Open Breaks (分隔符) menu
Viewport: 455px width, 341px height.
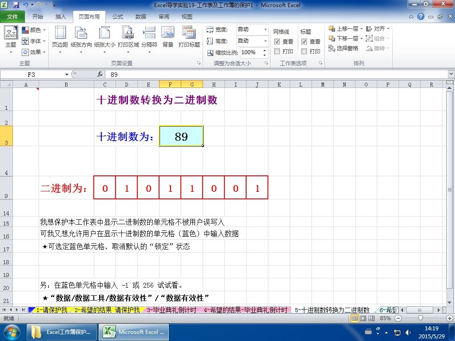[149, 40]
